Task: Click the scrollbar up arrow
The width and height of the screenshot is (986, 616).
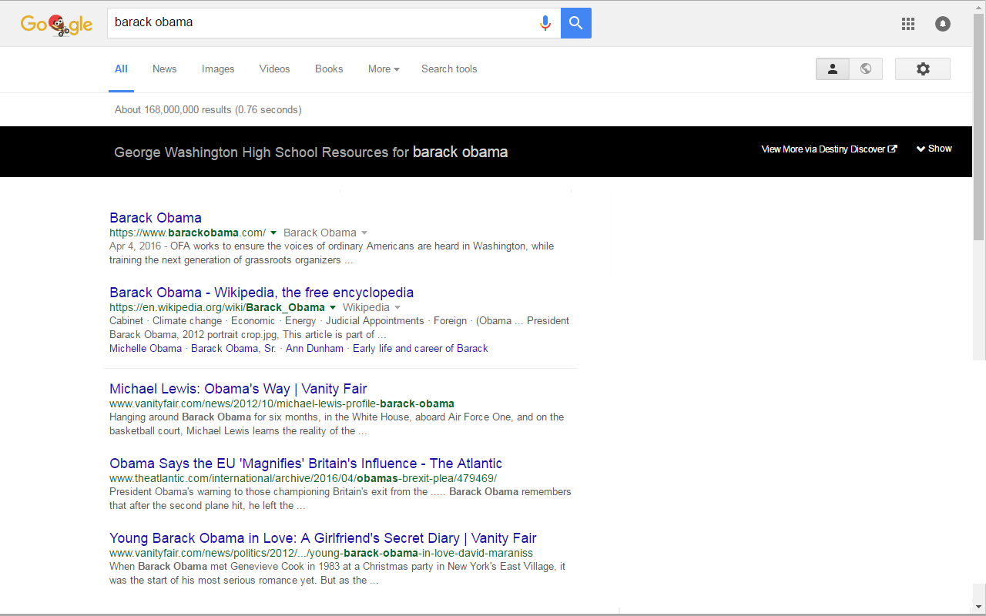Action: click(979, 7)
